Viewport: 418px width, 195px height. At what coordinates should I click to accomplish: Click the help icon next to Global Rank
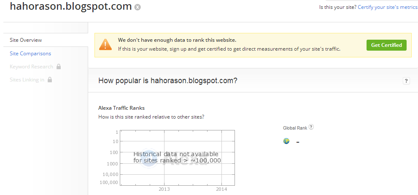click(x=311, y=127)
